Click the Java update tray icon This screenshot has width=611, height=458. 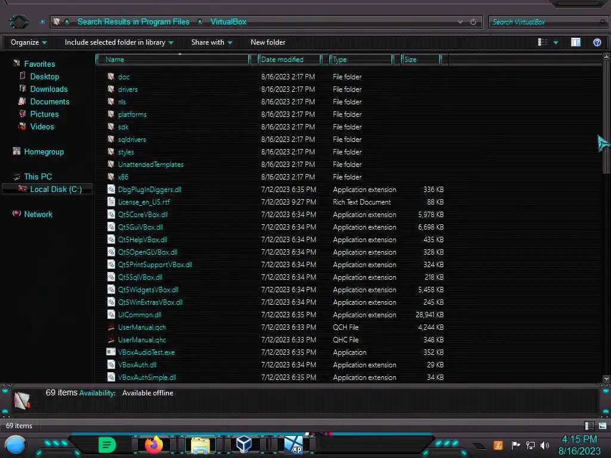point(498,445)
